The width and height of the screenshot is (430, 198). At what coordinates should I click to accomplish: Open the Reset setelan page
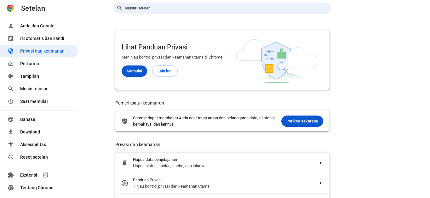[x=39, y=157]
